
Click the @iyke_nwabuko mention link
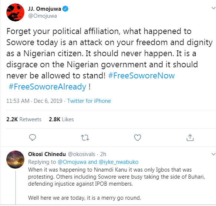(x=118, y=162)
